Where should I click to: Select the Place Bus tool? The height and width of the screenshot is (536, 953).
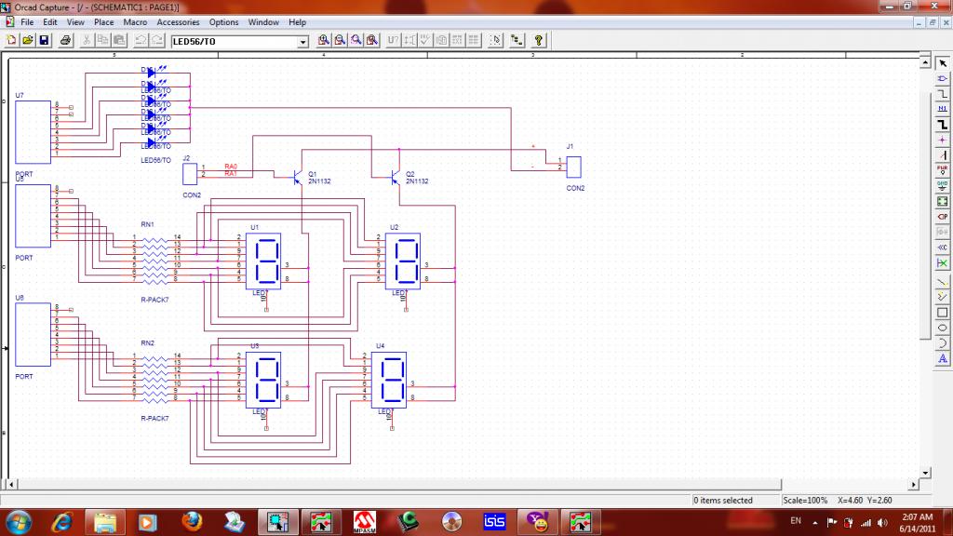coord(942,124)
